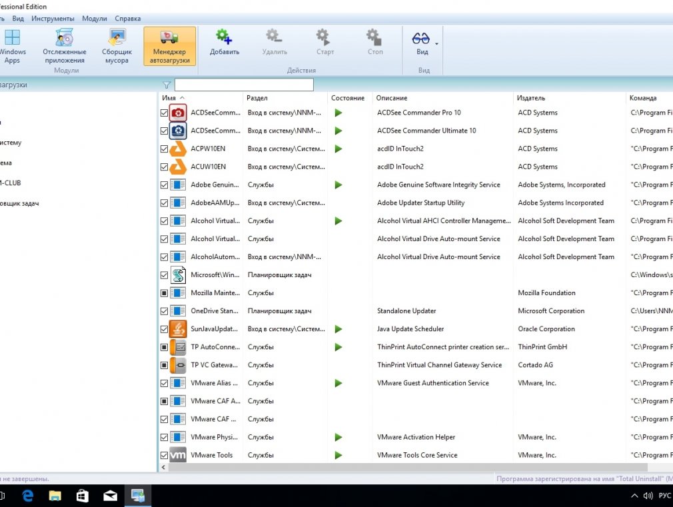
Task: Open the Windows Apps module
Action: (x=12, y=47)
